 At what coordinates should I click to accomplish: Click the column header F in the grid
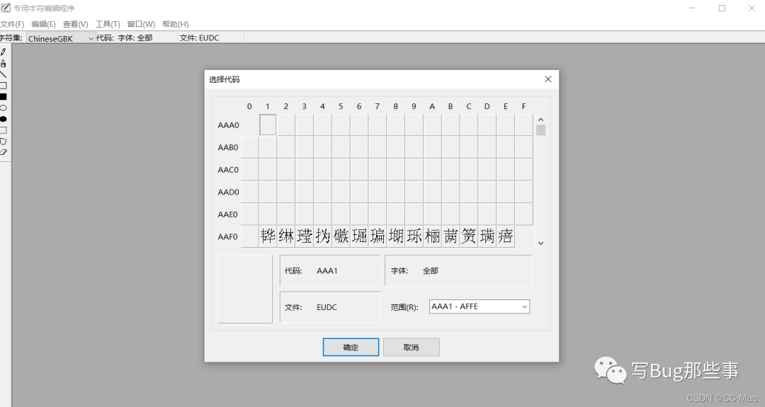pyautogui.click(x=524, y=106)
